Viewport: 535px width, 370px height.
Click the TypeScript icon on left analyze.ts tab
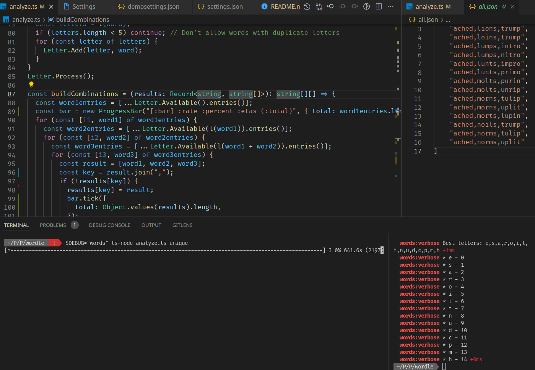click(x=4, y=7)
